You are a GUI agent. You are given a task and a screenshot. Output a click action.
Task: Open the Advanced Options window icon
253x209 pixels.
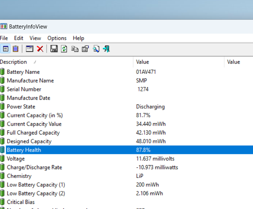[29, 49]
